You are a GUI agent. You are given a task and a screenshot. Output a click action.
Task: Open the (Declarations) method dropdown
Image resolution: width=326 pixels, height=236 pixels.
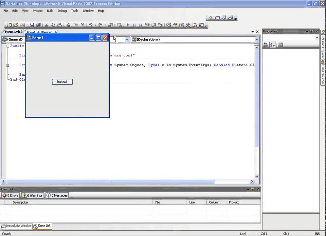(257, 39)
